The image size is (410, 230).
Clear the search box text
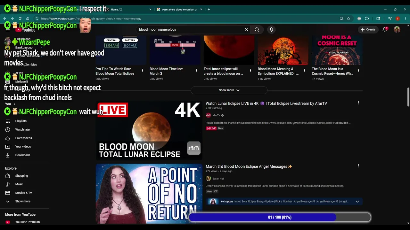pos(247,29)
